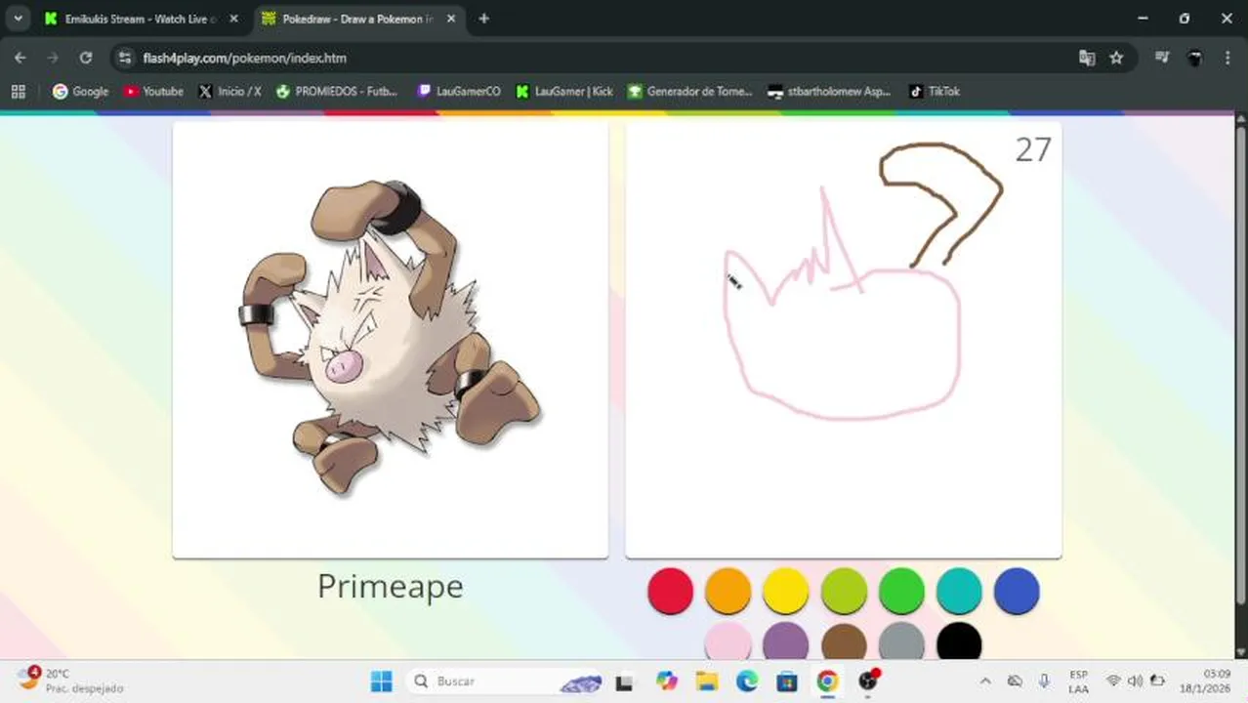Pick the yellow color swatch
Screen dimensions: 1248x703
(785, 592)
